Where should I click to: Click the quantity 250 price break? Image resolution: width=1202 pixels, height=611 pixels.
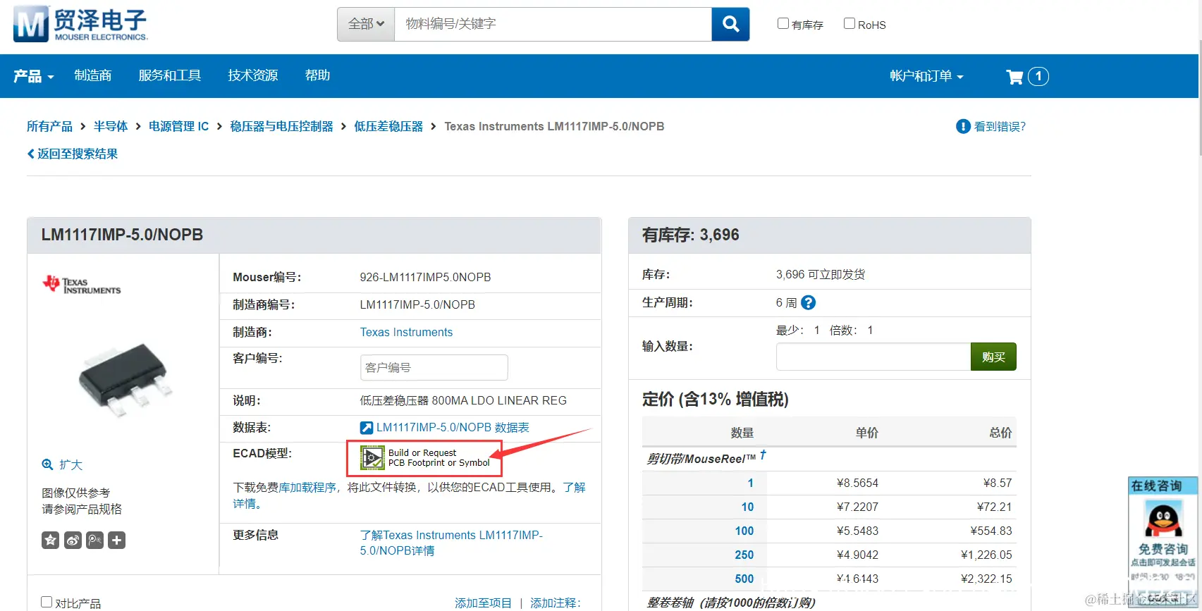(x=744, y=555)
